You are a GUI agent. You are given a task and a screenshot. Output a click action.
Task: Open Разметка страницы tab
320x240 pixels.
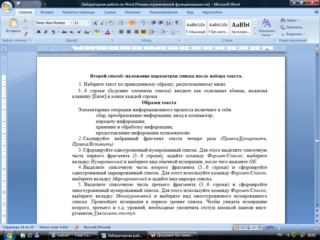78,12
